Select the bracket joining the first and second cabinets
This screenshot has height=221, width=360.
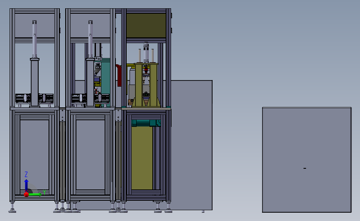[x=62, y=115]
